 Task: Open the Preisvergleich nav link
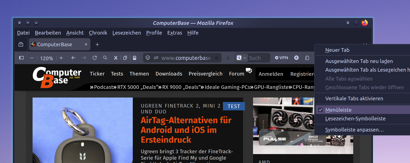(x=205, y=74)
